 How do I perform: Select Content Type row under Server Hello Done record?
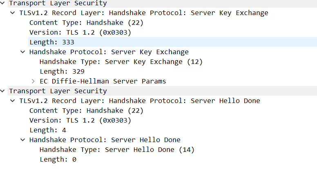coord(86,111)
